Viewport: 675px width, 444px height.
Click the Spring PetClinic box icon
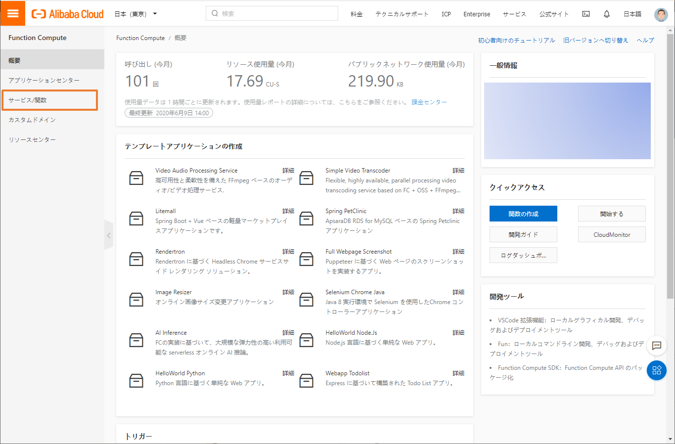coord(307,219)
